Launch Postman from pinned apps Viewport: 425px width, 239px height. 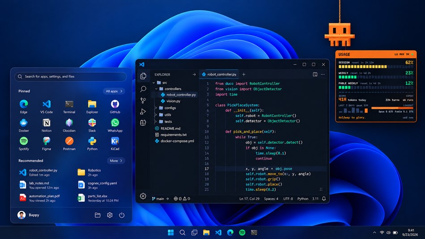(69, 143)
